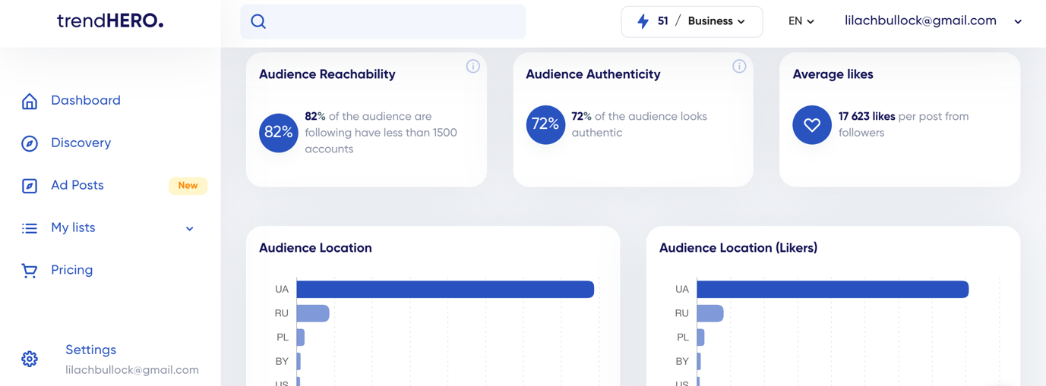1046x386 pixels.
Task: Click the lightning bolt credits icon
Action: coord(643,21)
